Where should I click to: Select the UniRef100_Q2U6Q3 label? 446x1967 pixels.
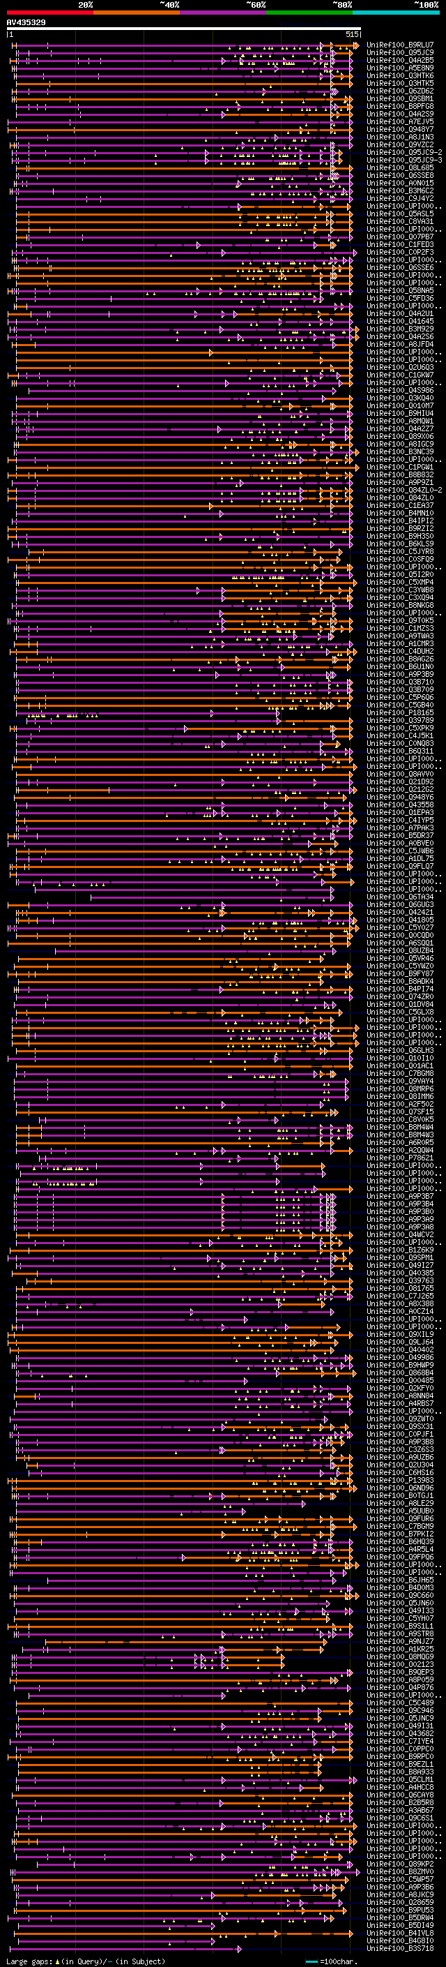point(399,367)
